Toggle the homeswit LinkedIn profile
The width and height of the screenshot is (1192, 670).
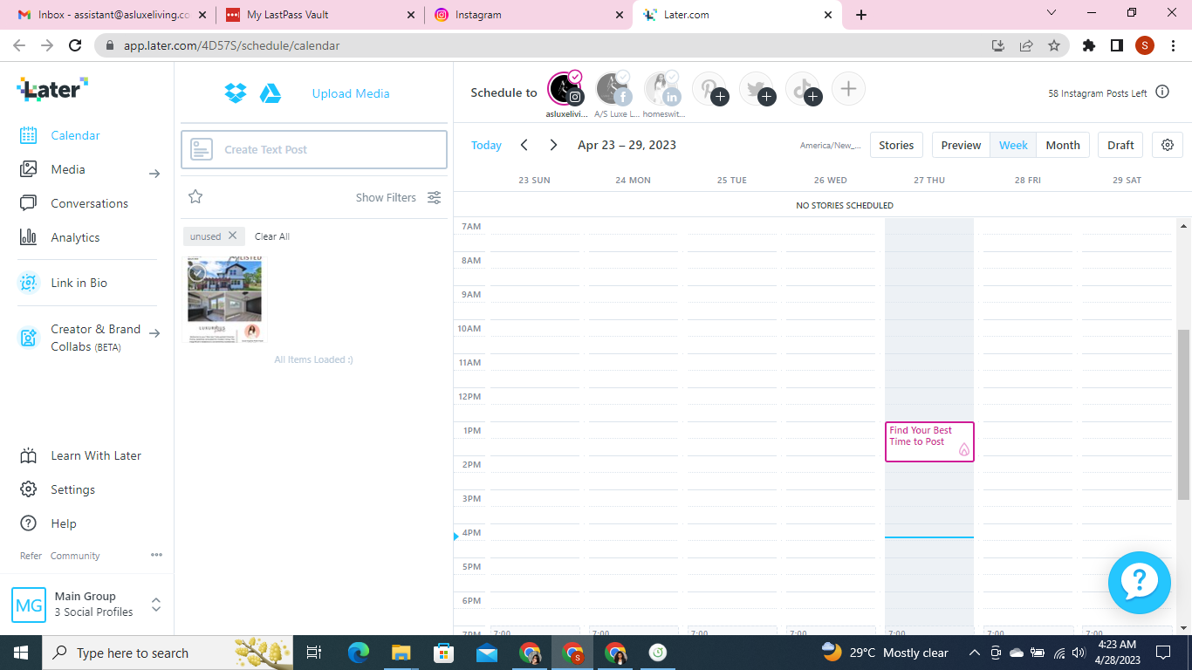coord(662,89)
